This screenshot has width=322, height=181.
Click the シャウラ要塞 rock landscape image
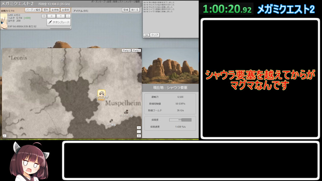tap(170, 66)
